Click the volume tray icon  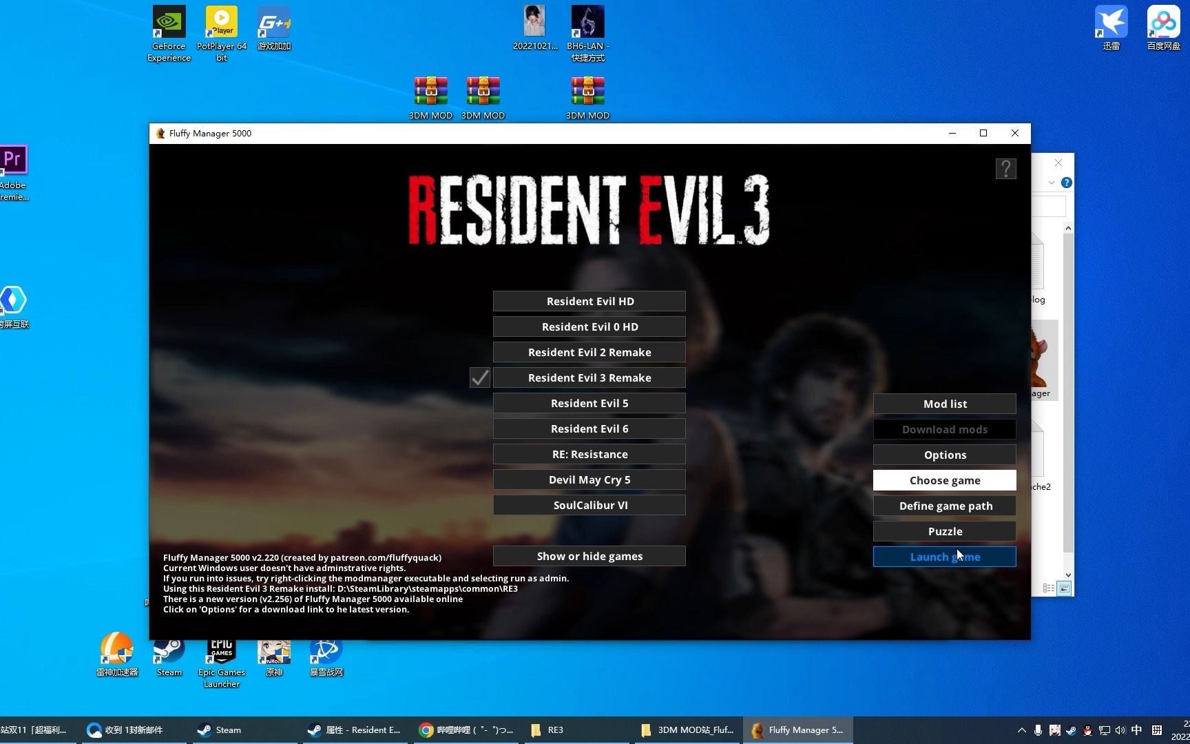(1120, 730)
